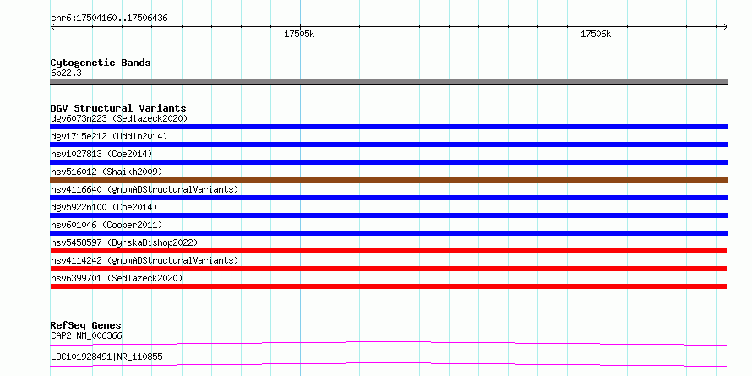Screen dimensions: 752x376
Task: Click the blue bar for dgv5922n100
Action: (389, 215)
